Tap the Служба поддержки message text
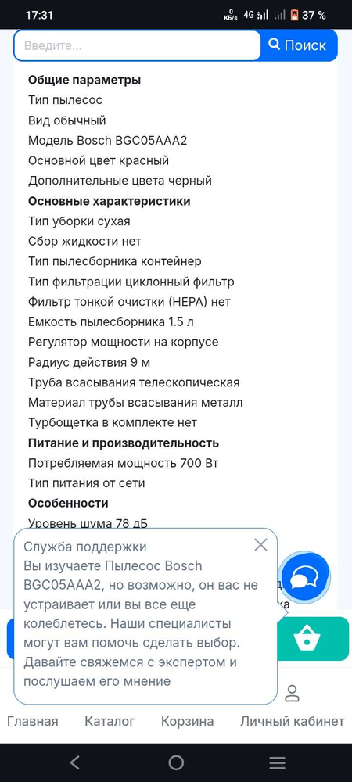 point(141,614)
